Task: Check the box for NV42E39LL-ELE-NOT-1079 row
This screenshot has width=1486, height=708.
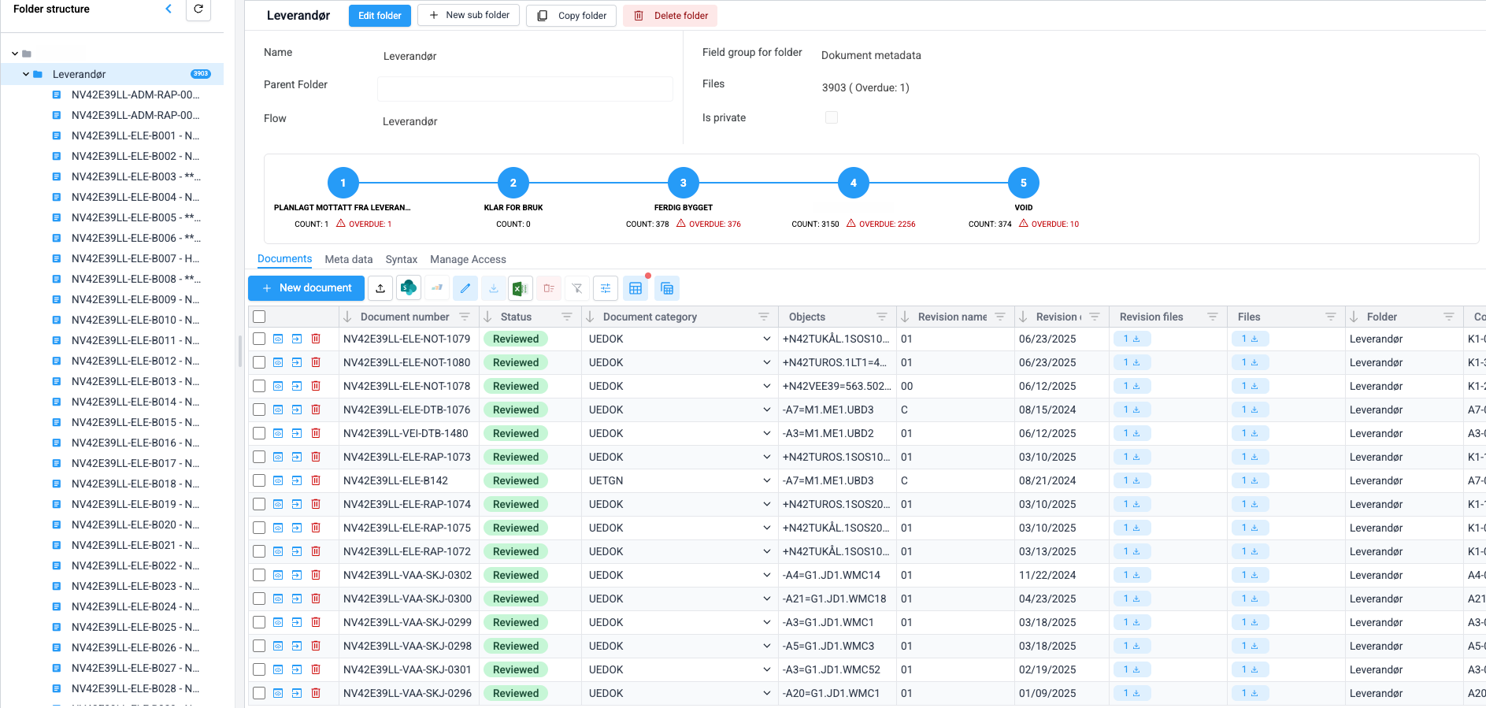Action: click(x=259, y=339)
